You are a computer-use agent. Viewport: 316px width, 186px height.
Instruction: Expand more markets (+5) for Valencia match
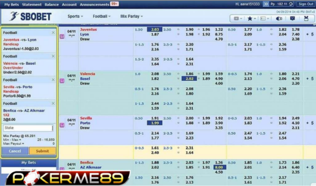point(310,79)
